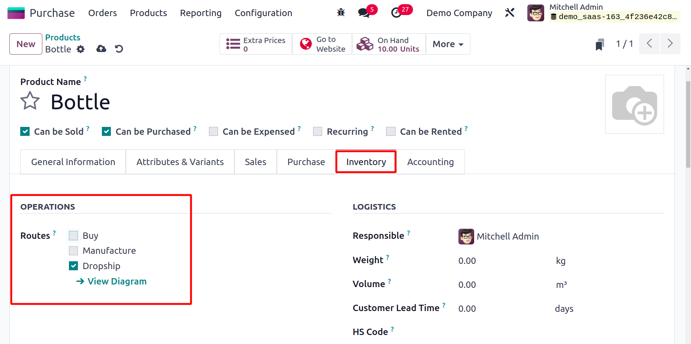Open the activities clock icon
691x344 pixels.
click(x=396, y=13)
